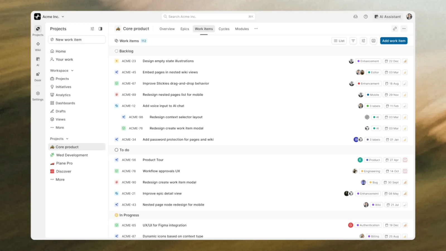The image size is (446, 251).
Task: Open the user profile avatar
Action: pos(409,17)
